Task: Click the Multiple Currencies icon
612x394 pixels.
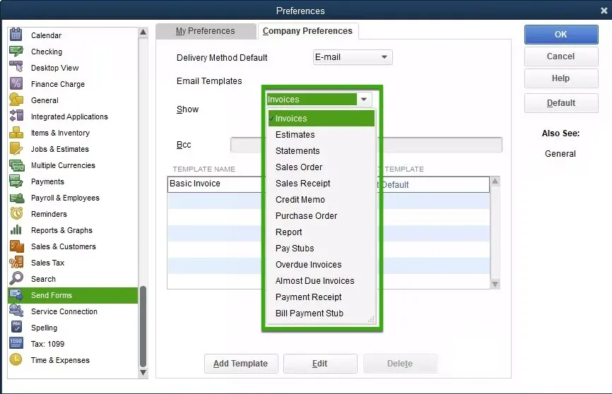Action: click(16, 165)
